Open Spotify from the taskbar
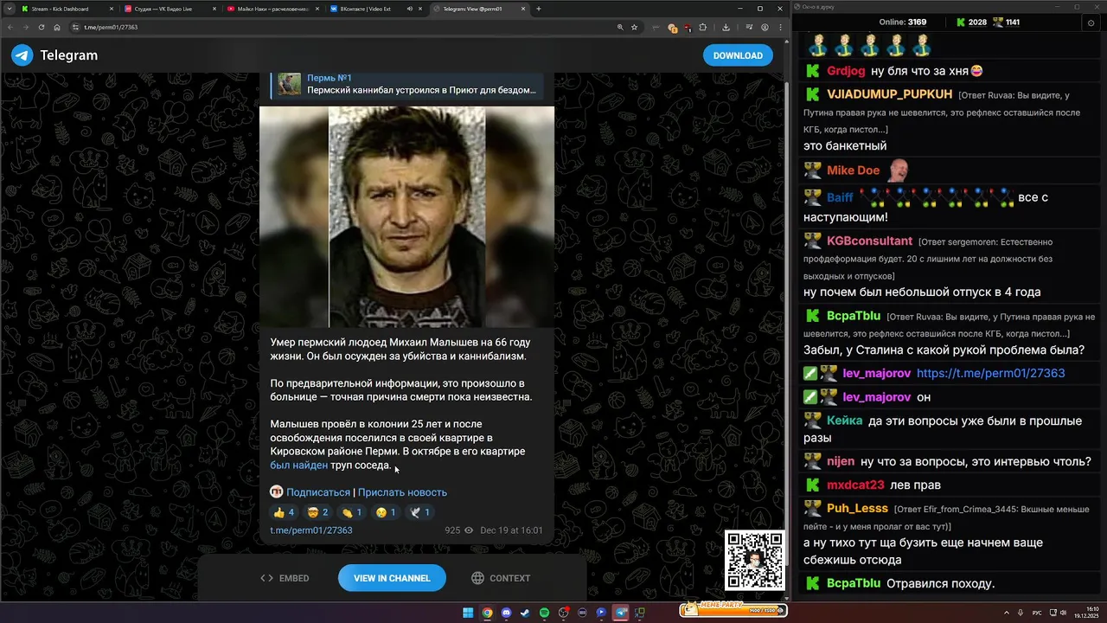Screen dimensions: 1107x623 point(544,613)
